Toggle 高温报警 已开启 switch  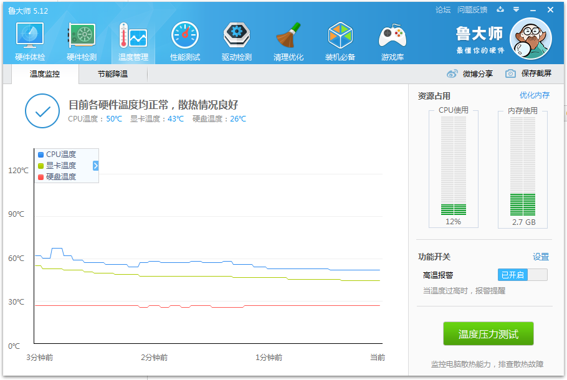pyautogui.click(x=523, y=275)
